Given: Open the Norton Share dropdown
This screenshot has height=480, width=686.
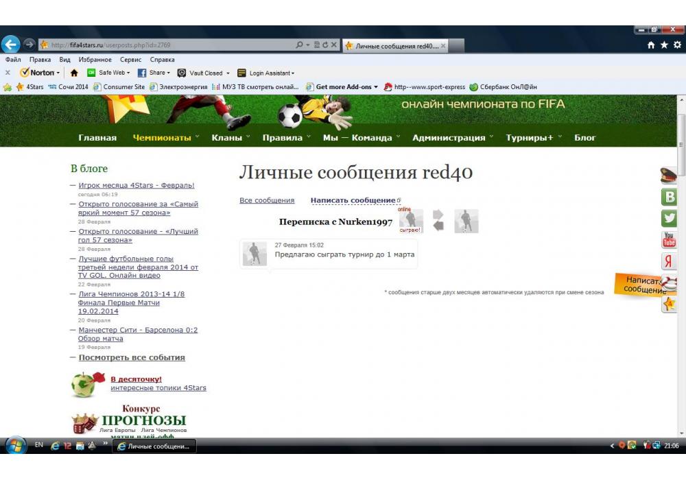Looking at the screenshot, I should (154, 73).
